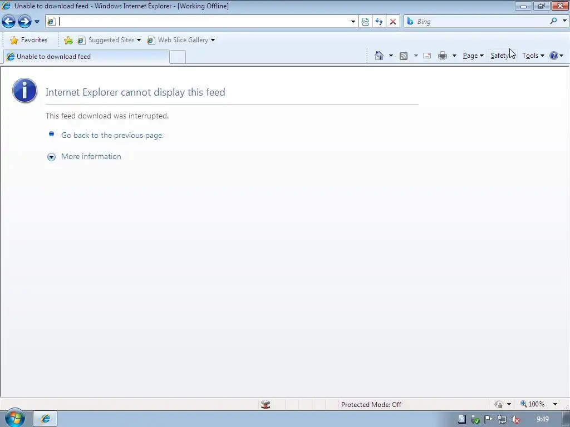Click the page icon in address bar

click(51, 22)
